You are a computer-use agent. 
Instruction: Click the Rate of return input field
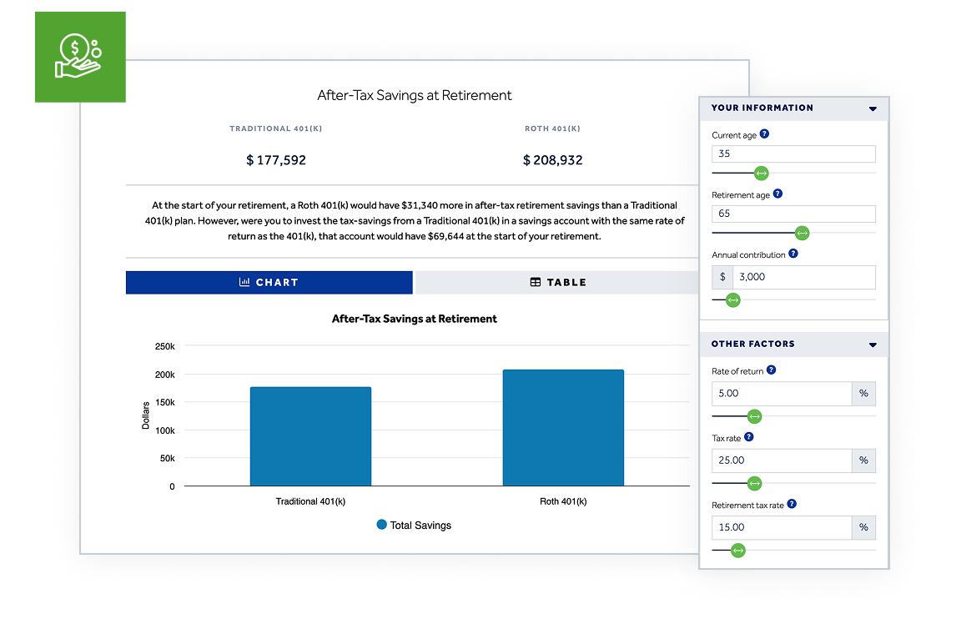[781, 394]
